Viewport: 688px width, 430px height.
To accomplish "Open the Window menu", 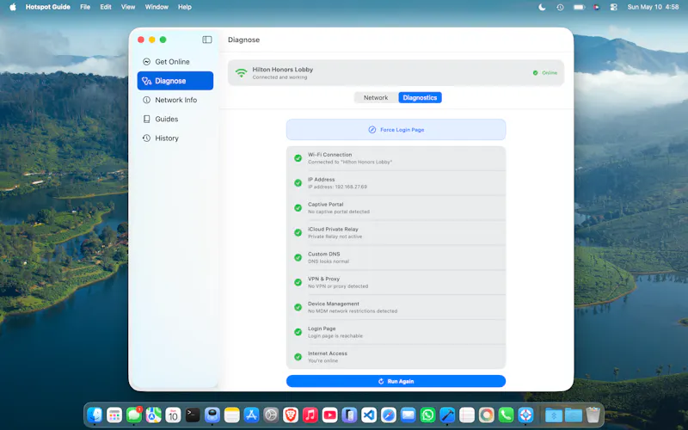I will point(157,7).
